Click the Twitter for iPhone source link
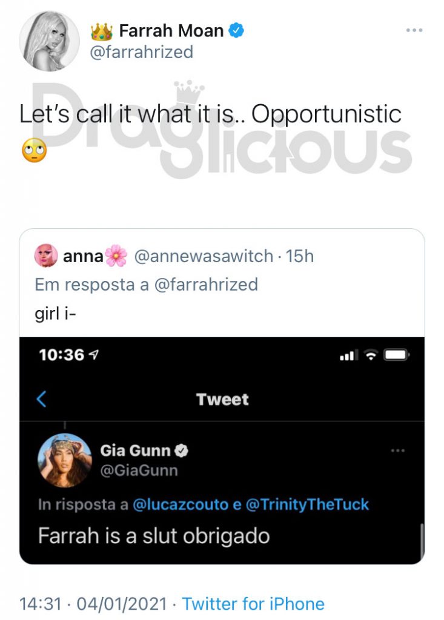 tap(253, 604)
